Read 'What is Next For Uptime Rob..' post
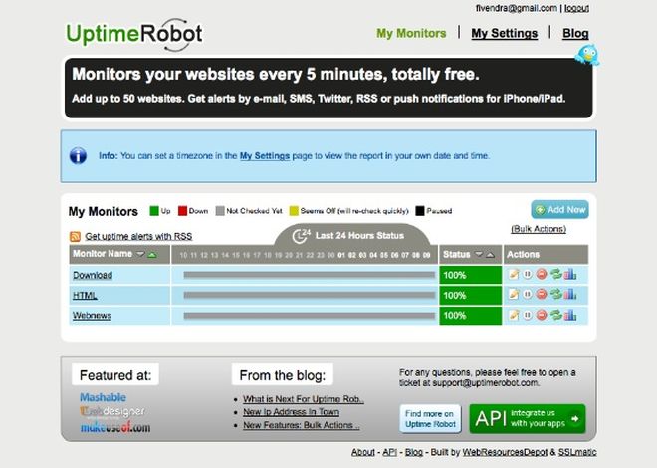Image resolution: width=657 pixels, height=468 pixels. point(304,399)
